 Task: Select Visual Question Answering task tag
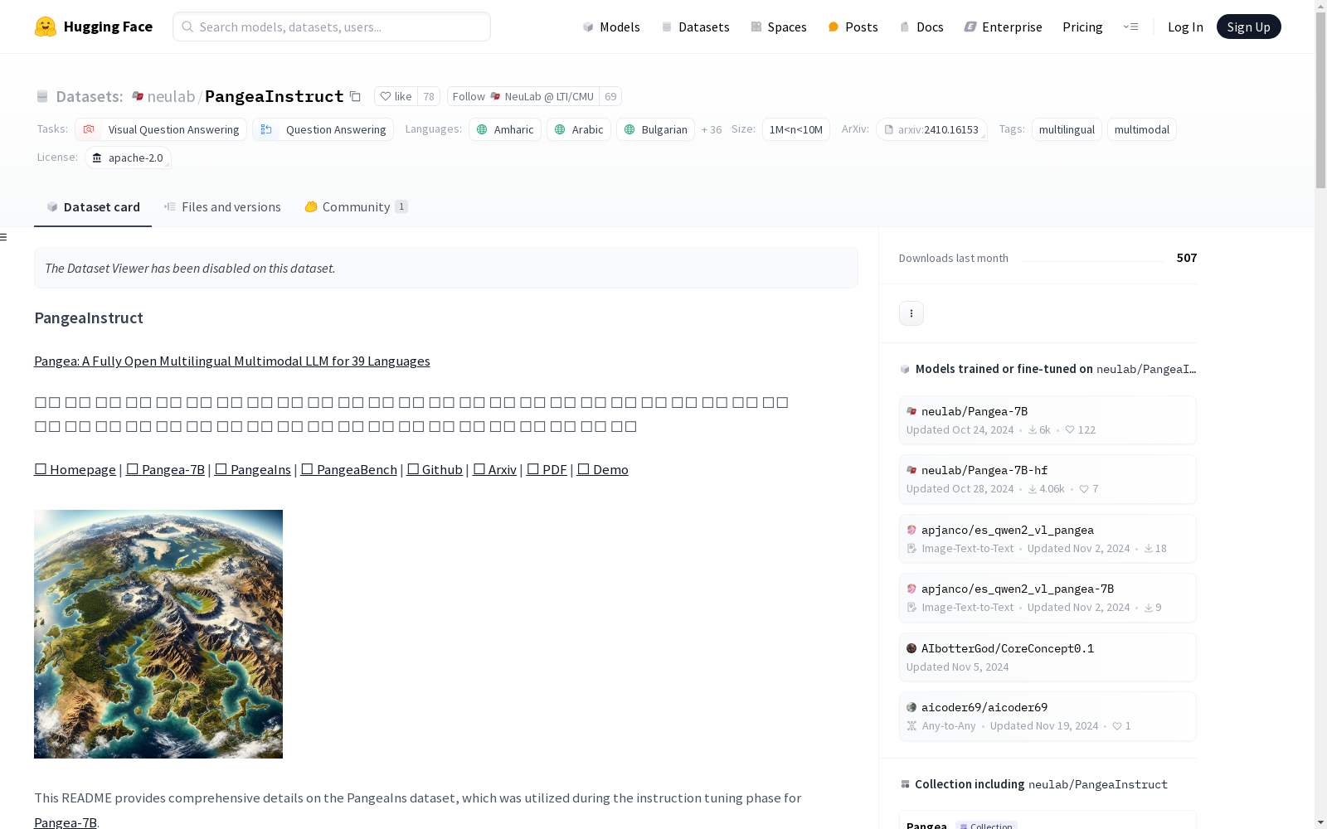coord(161,129)
